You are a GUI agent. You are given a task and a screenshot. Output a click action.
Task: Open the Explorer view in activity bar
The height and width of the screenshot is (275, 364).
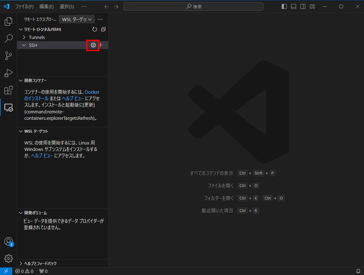[8, 21]
